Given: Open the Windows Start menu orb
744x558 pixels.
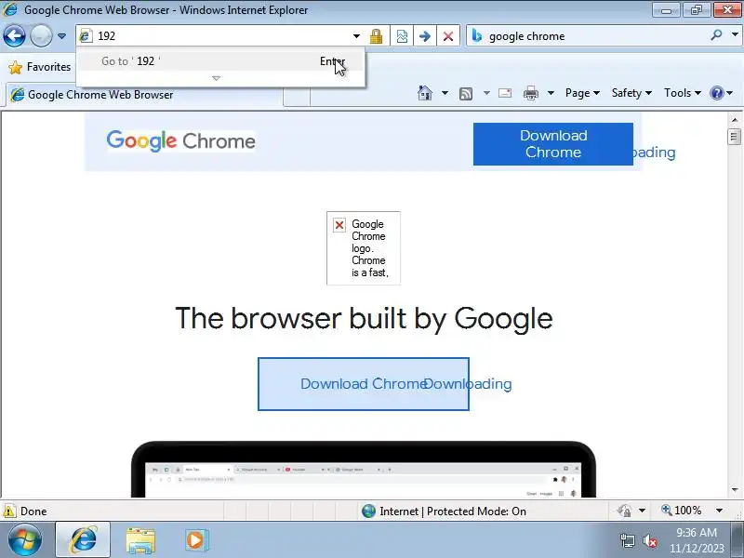Looking at the screenshot, I should [x=25, y=540].
